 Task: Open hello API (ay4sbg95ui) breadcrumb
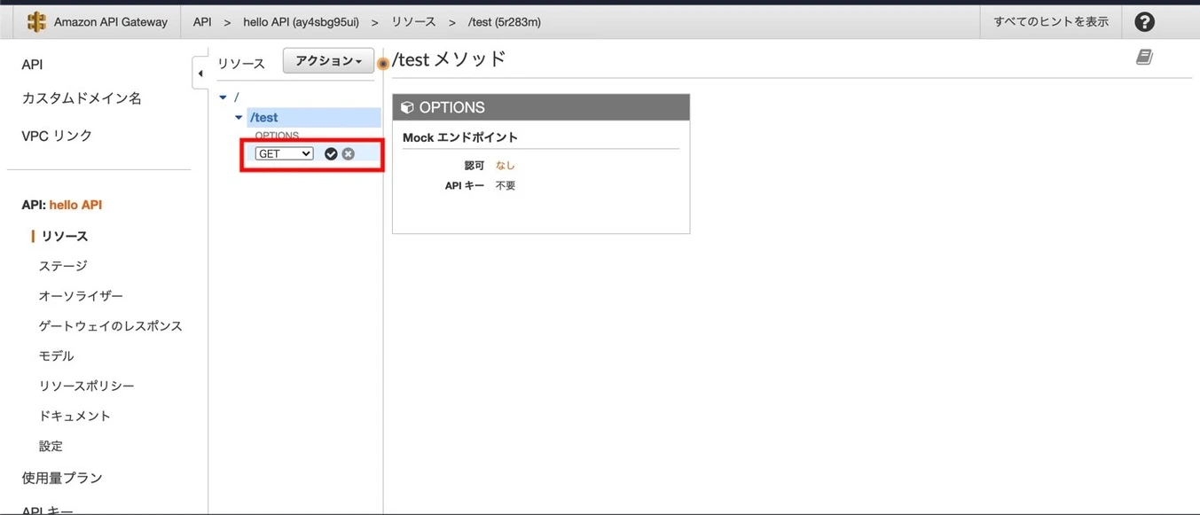coord(302,22)
